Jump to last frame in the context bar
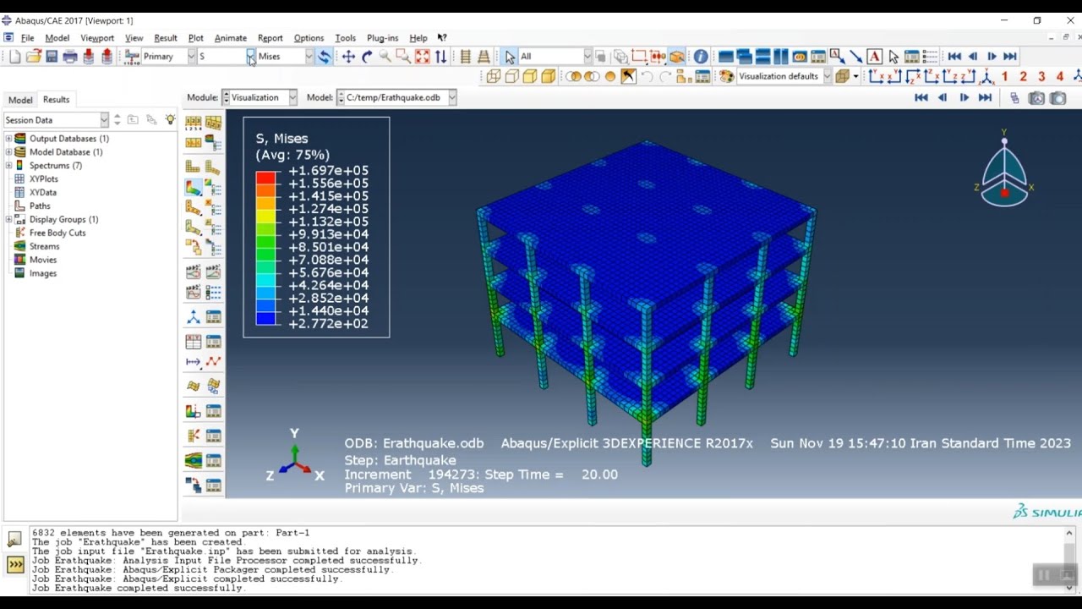Image resolution: width=1082 pixels, height=609 pixels. (x=985, y=98)
